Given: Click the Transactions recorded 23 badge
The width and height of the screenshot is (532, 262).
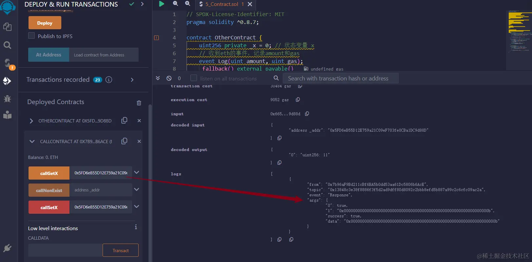Looking at the screenshot, I should 98,80.
